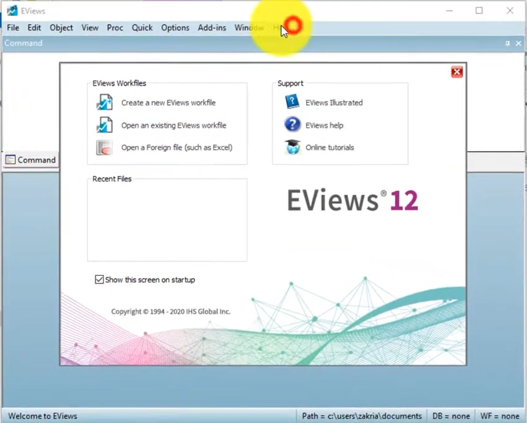527x423 pixels.
Task: Open the Edit menu
Action: [34, 28]
